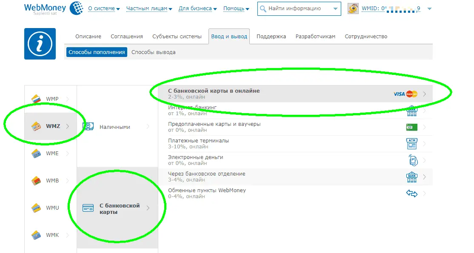Viewport: 474px width, 253px height.
Task: Click the bank card icon beside С банковской карты
Action: (88, 208)
